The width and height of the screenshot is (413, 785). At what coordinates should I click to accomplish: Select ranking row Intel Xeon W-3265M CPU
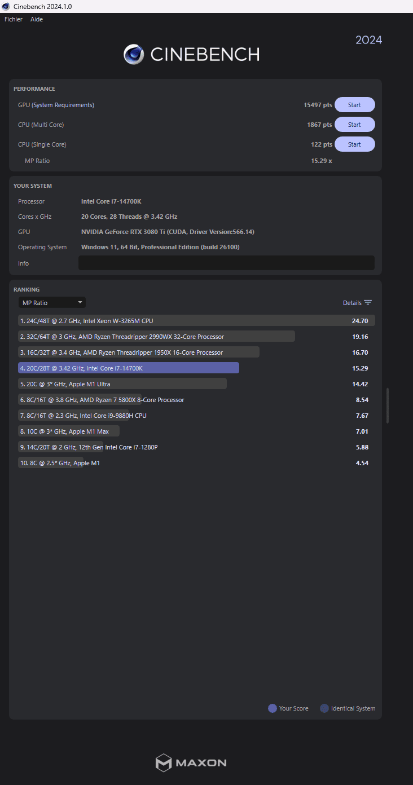pos(196,321)
